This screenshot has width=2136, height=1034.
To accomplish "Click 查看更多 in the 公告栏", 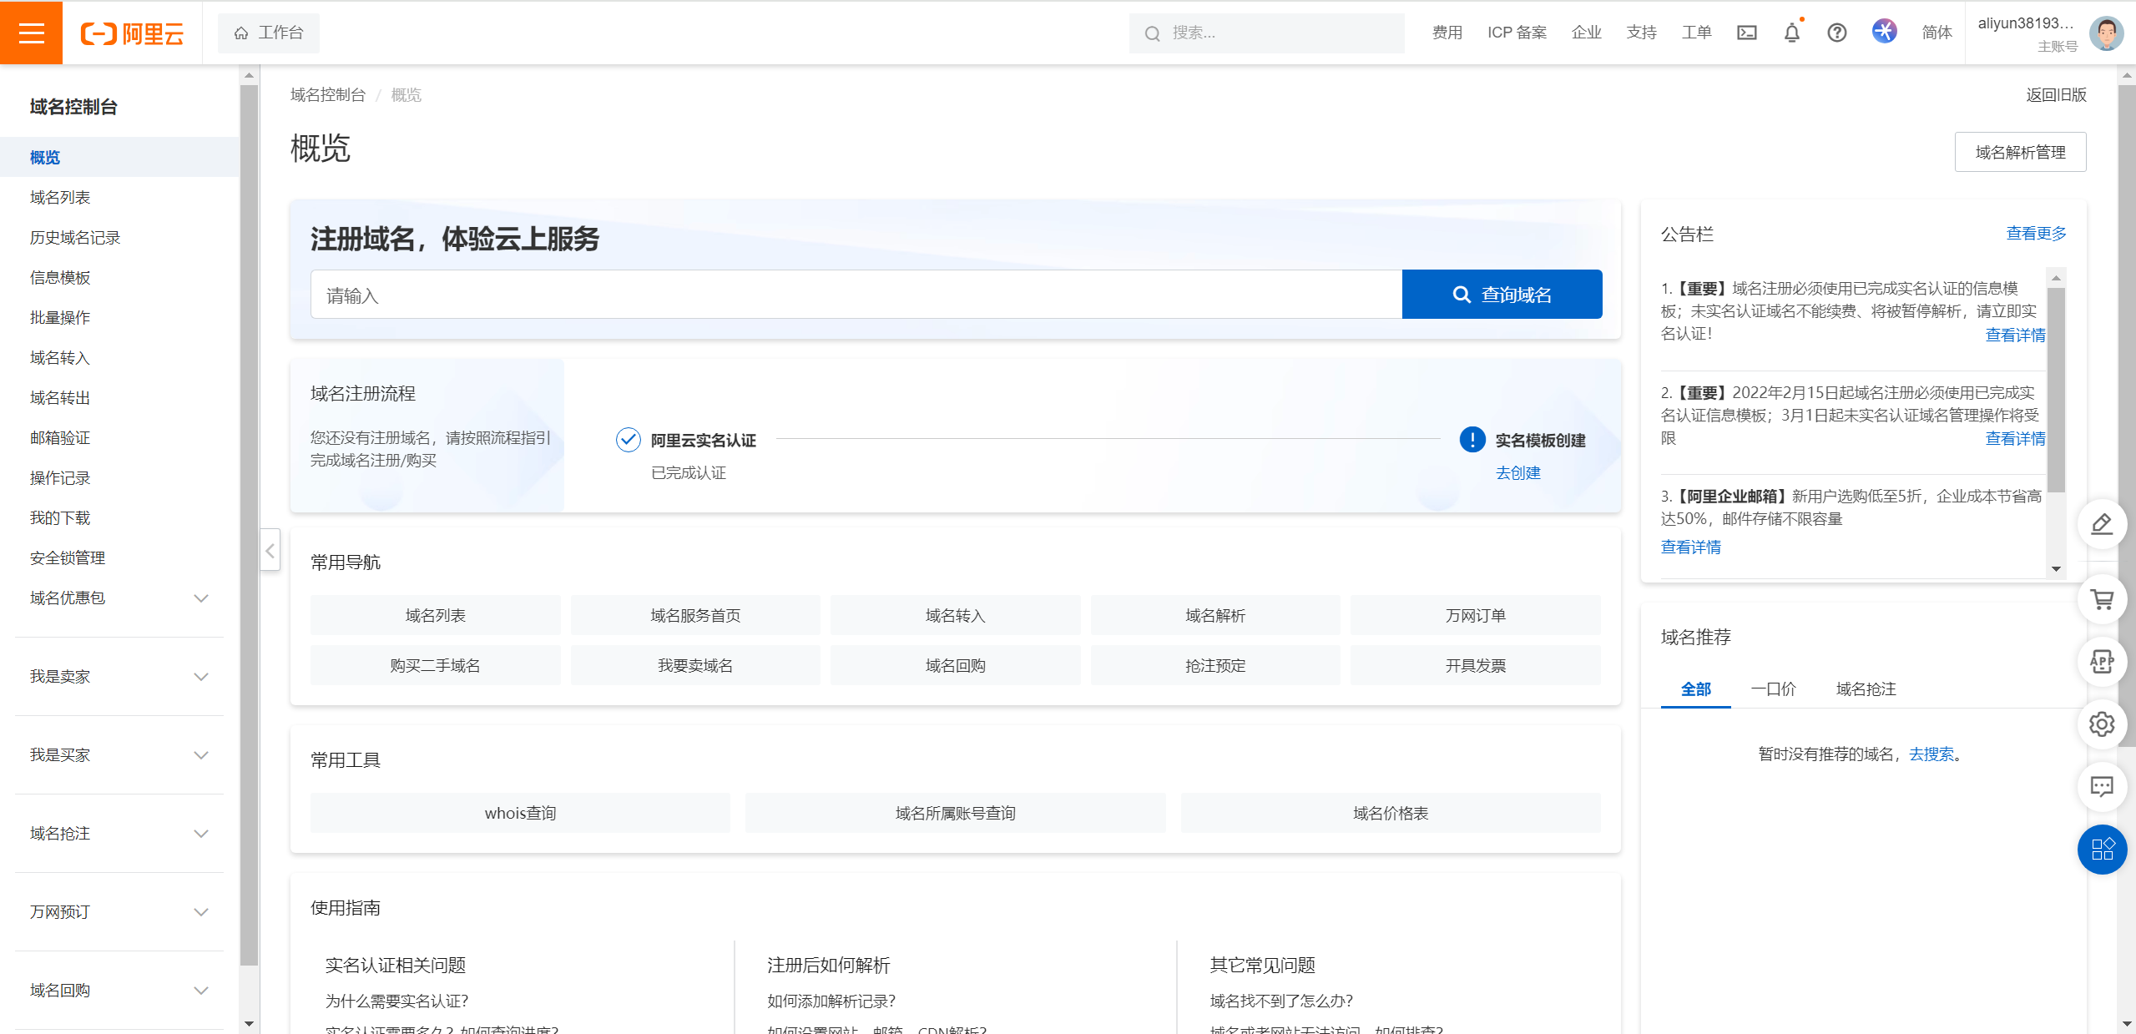I will point(2036,234).
